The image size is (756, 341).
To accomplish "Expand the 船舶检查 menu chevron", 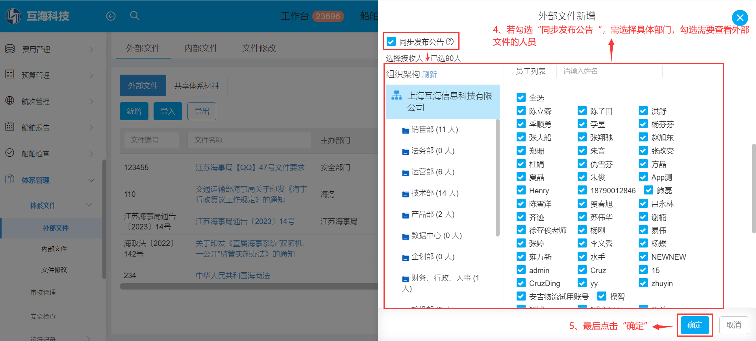I will [x=91, y=154].
